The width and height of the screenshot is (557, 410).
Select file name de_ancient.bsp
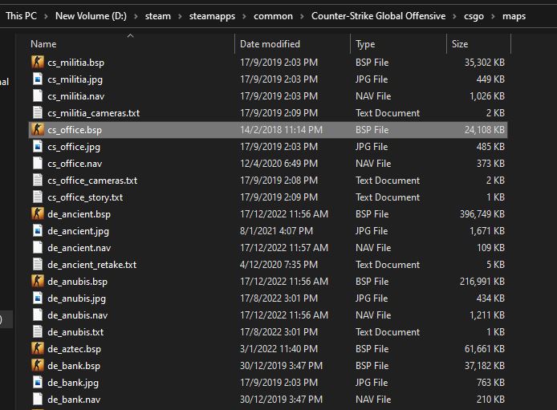(79, 214)
